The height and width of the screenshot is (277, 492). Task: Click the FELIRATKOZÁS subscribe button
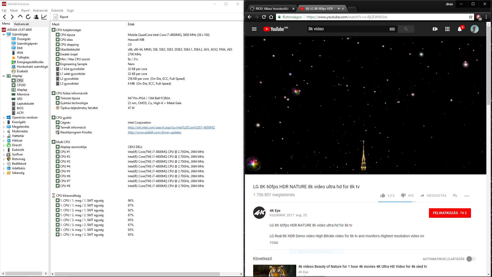(450, 213)
